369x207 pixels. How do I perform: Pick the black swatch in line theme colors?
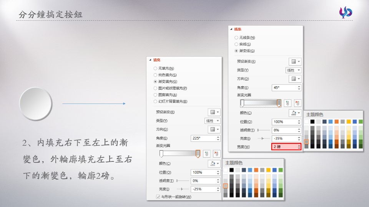(x=312, y=122)
